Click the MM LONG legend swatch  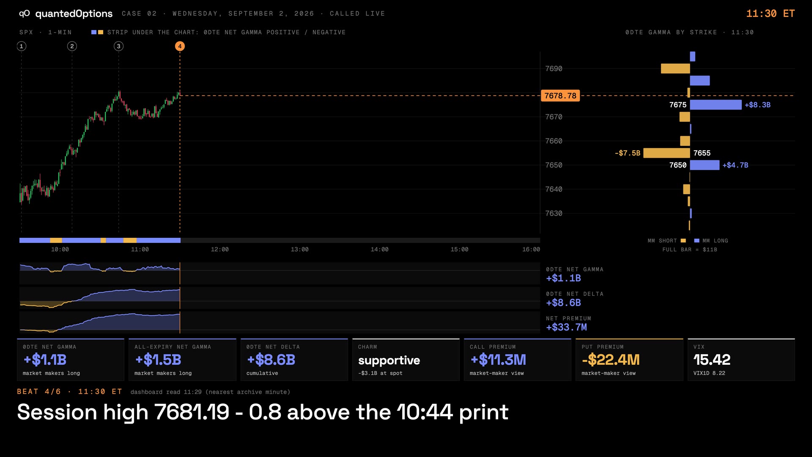697,241
